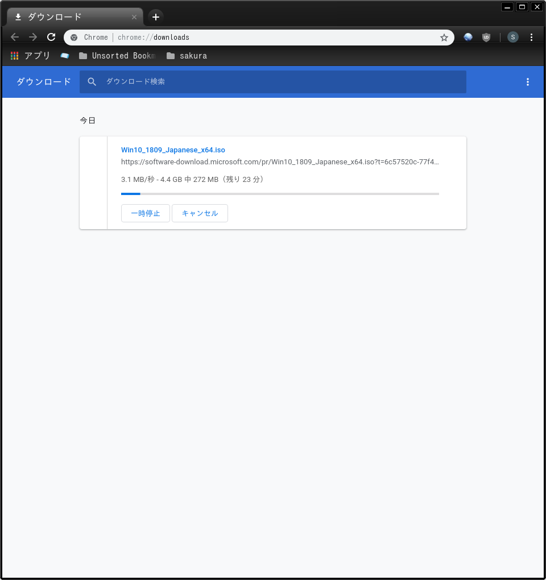
Task: Click the software-download.microsoft.com source URL
Action: (x=280, y=161)
